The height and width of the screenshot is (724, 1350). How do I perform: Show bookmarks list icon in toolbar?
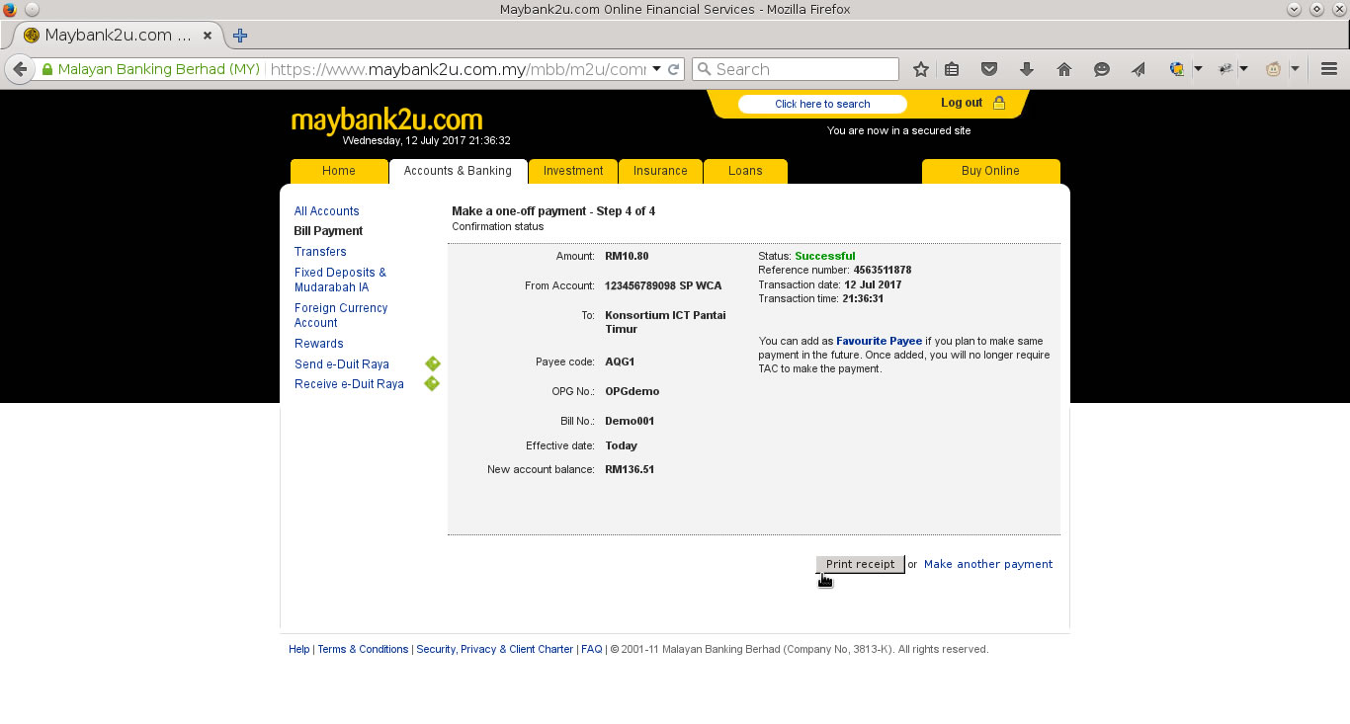click(x=952, y=69)
